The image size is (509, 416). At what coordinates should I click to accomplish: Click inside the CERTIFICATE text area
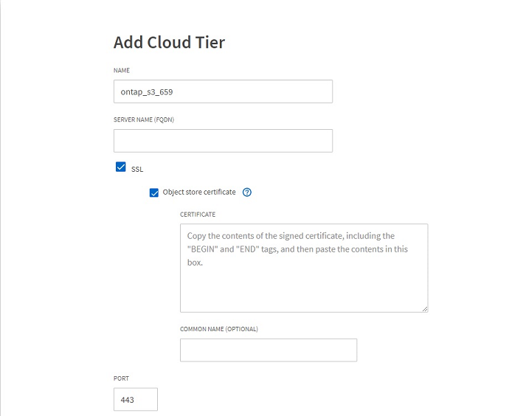click(304, 268)
